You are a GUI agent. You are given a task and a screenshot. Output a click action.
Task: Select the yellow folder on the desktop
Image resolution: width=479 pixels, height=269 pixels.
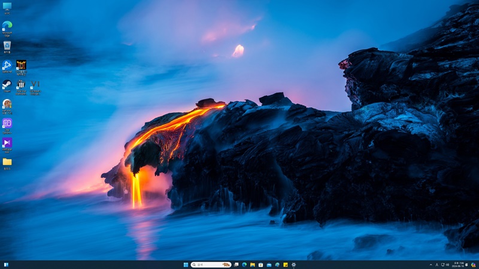click(7, 164)
